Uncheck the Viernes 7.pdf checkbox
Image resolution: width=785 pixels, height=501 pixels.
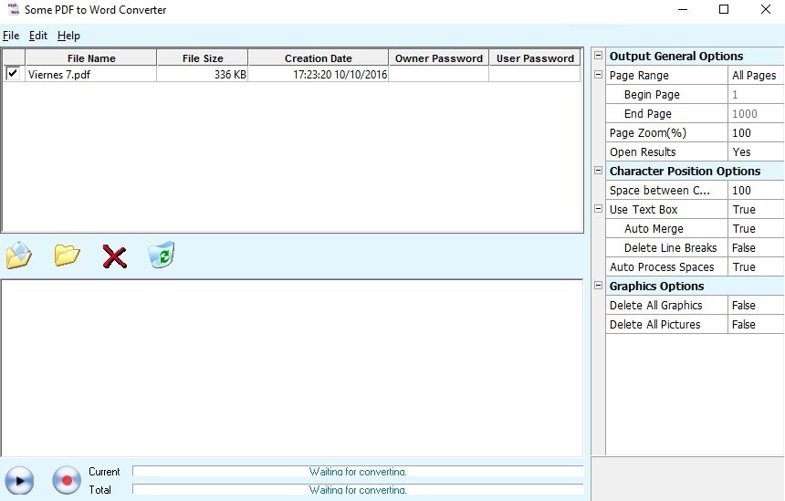tap(13, 74)
